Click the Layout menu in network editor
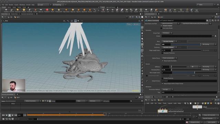 click(x=170, y=103)
